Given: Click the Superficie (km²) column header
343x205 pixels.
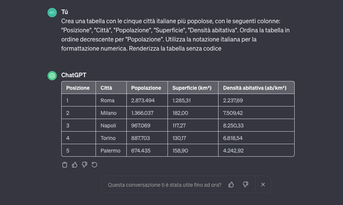Looking at the screenshot, I should point(192,88).
